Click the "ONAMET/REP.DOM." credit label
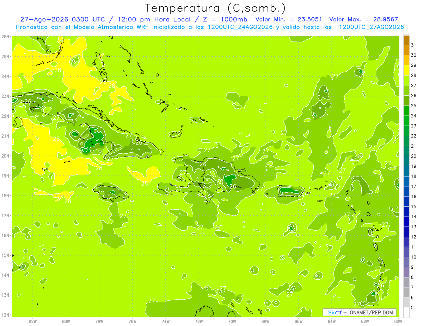423x326 pixels. tap(372, 312)
